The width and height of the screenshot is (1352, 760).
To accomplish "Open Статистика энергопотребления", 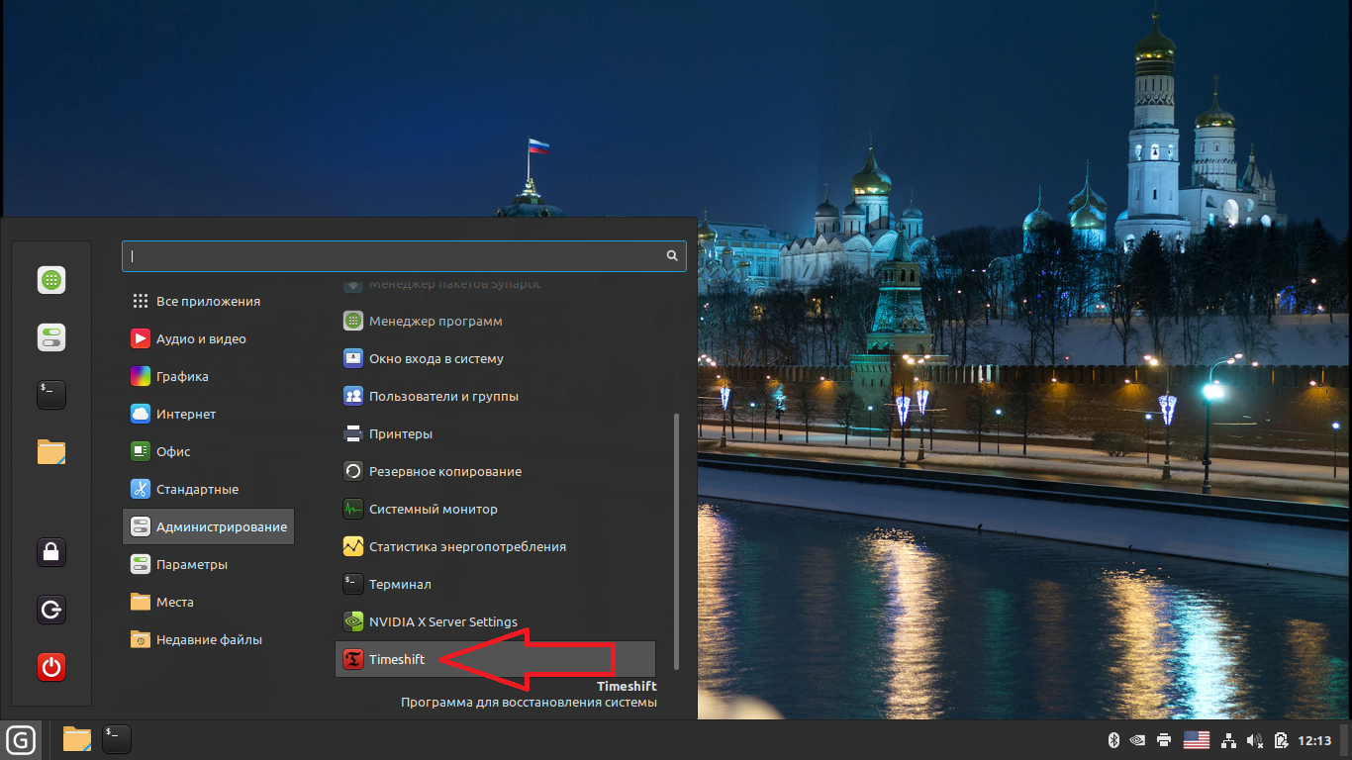I will [466, 546].
